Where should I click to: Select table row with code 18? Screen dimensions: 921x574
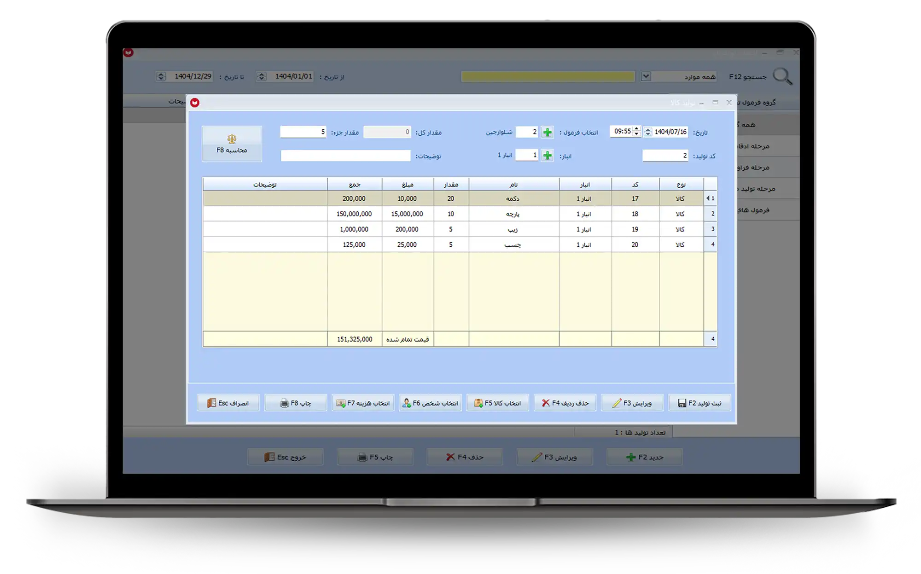point(635,214)
